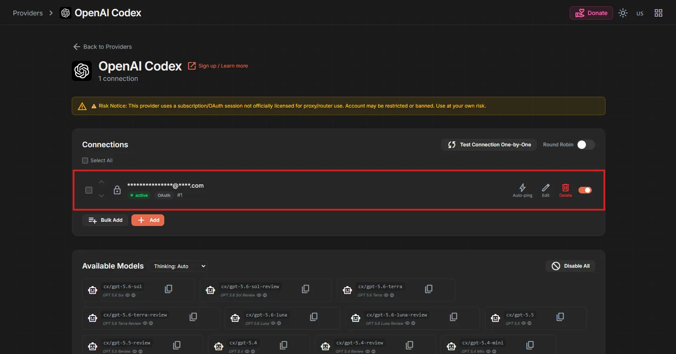Click the '1 connection' subtitle text
The width and height of the screenshot is (676, 354).
118,78
